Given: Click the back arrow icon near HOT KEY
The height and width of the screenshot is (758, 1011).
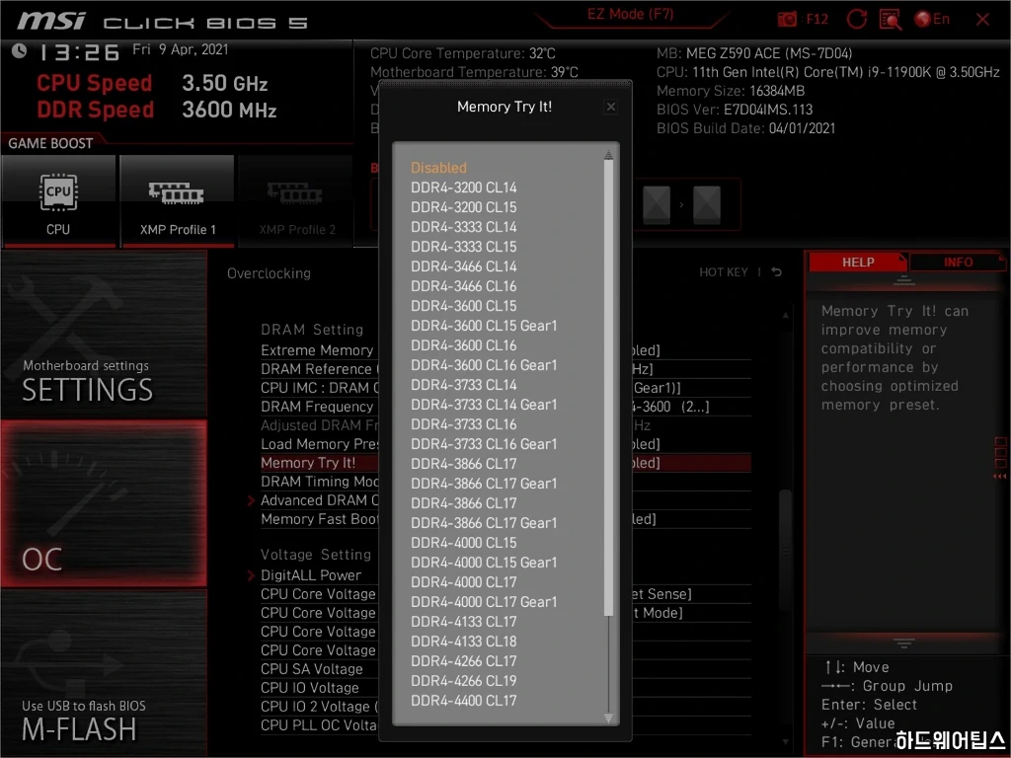Looking at the screenshot, I should click(x=776, y=272).
